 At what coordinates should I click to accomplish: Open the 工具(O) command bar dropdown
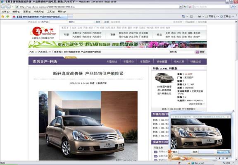click(227, 17)
